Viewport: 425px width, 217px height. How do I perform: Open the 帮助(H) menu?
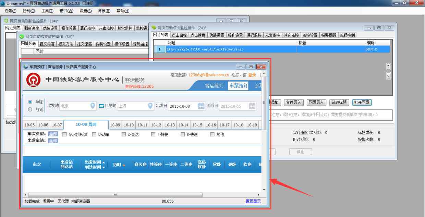[123, 11]
